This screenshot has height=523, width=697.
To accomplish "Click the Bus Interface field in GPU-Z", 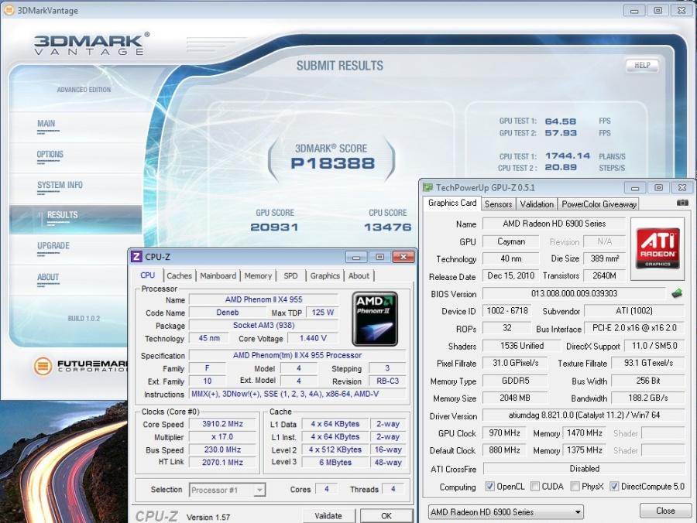I will tap(634, 328).
